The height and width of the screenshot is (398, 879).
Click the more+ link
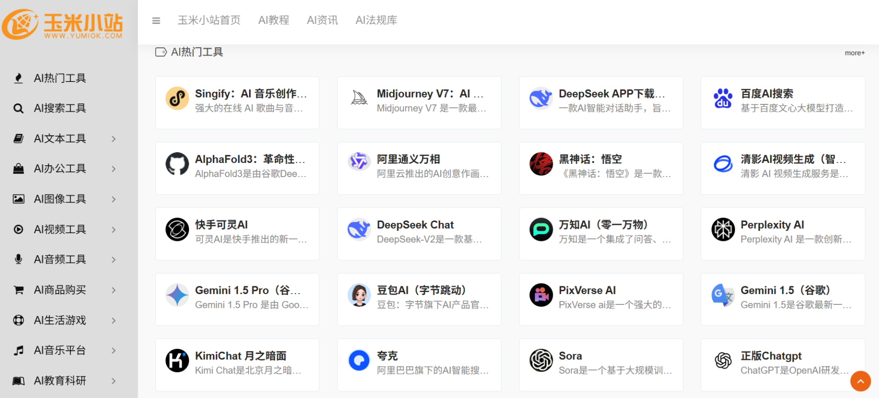[855, 53]
